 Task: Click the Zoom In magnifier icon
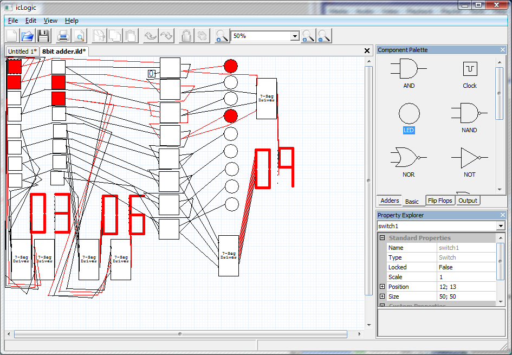[308, 36]
